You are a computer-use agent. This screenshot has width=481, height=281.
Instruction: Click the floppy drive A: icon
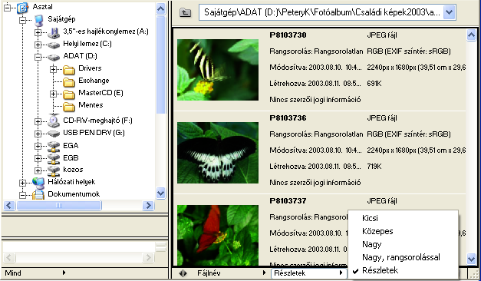point(54,32)
